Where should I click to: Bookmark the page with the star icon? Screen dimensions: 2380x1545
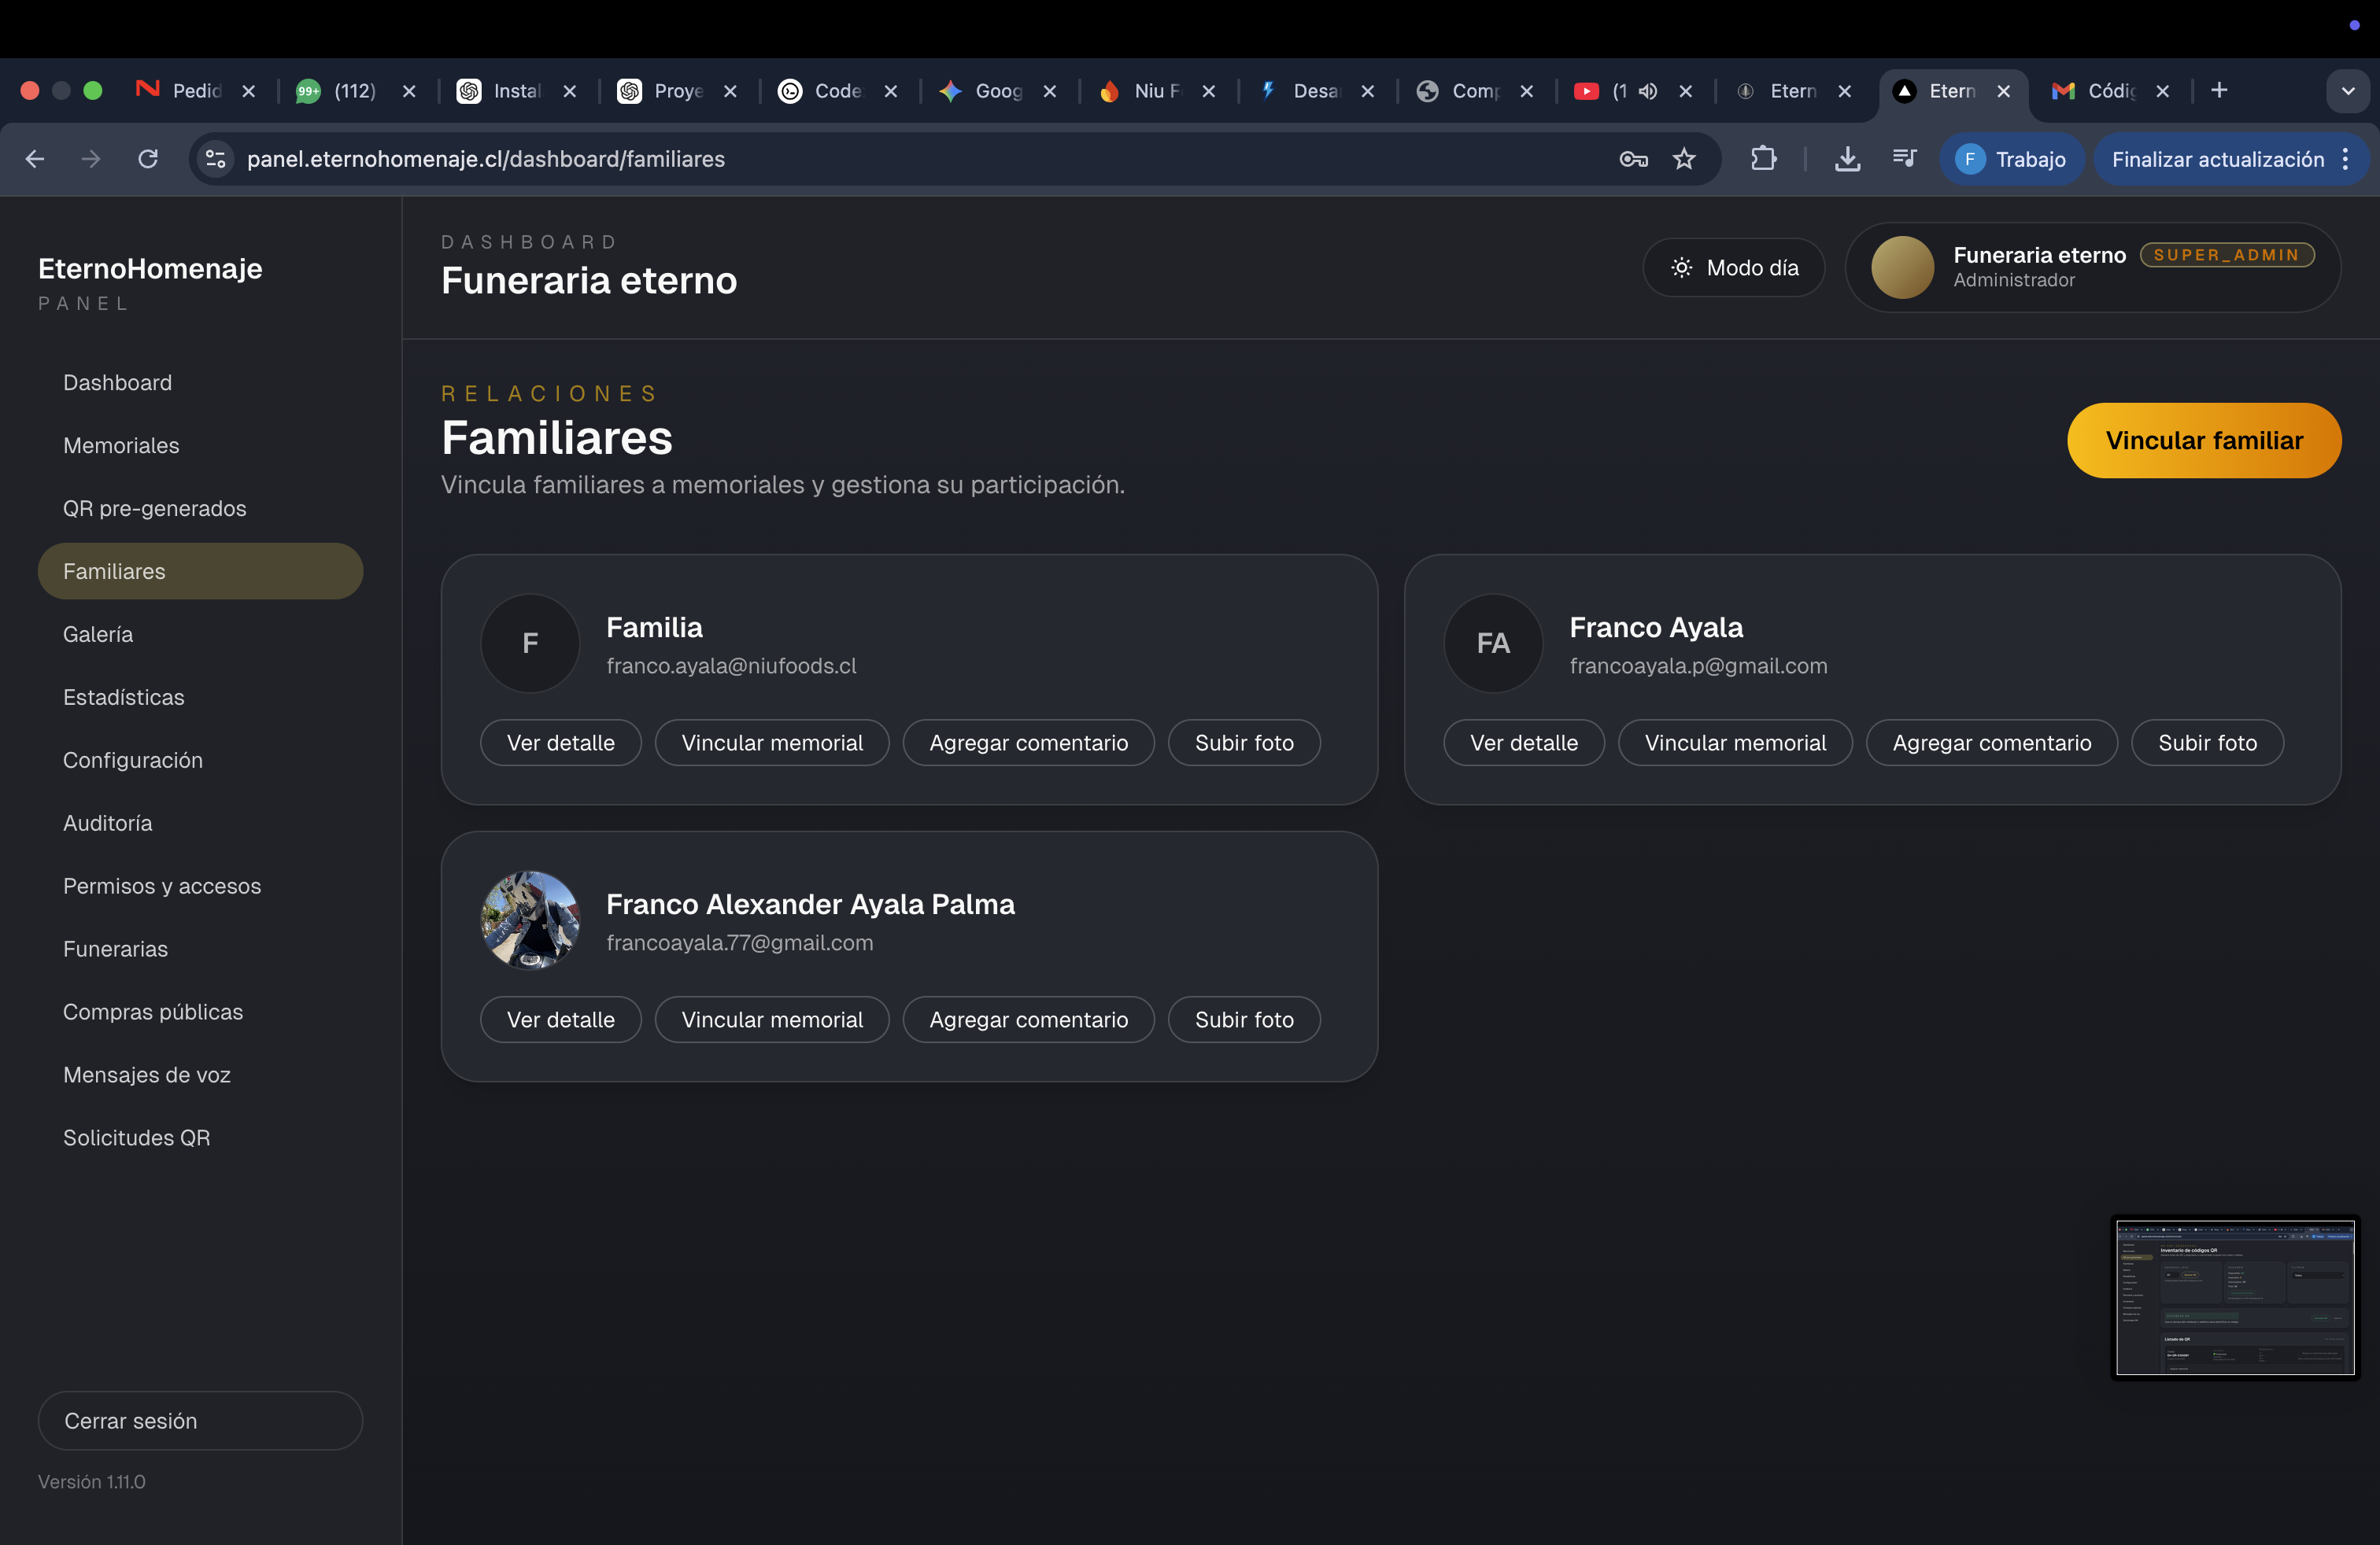point(1684,159)
